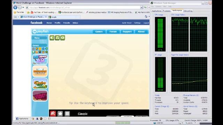Click the facebook logo
This screenshot has width=223, height=125.
pyautogui.click(x=36, y=23)
